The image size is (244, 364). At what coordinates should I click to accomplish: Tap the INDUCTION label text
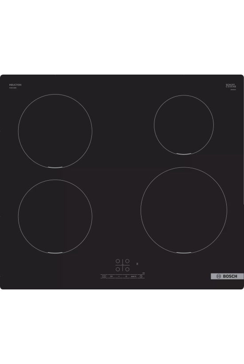click(x=16, y=85)
